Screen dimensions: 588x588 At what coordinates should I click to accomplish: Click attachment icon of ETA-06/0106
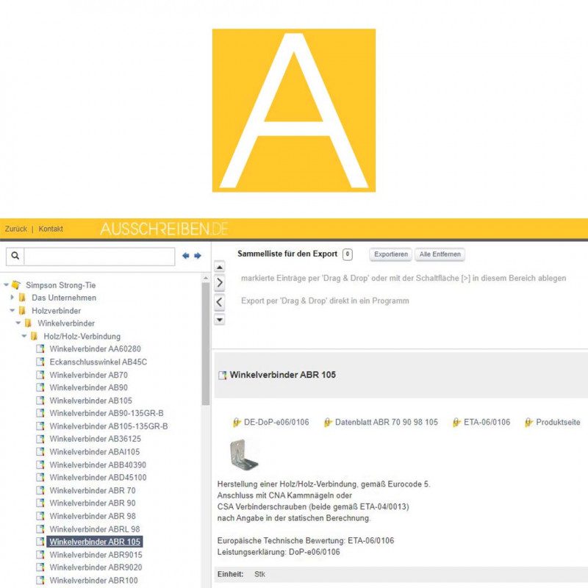456,422
